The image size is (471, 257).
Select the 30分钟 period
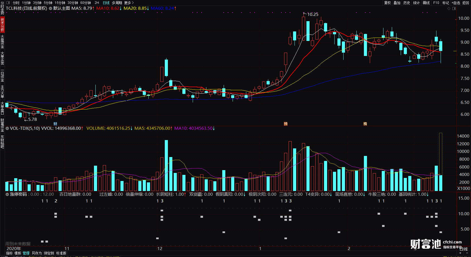point(73,3)
